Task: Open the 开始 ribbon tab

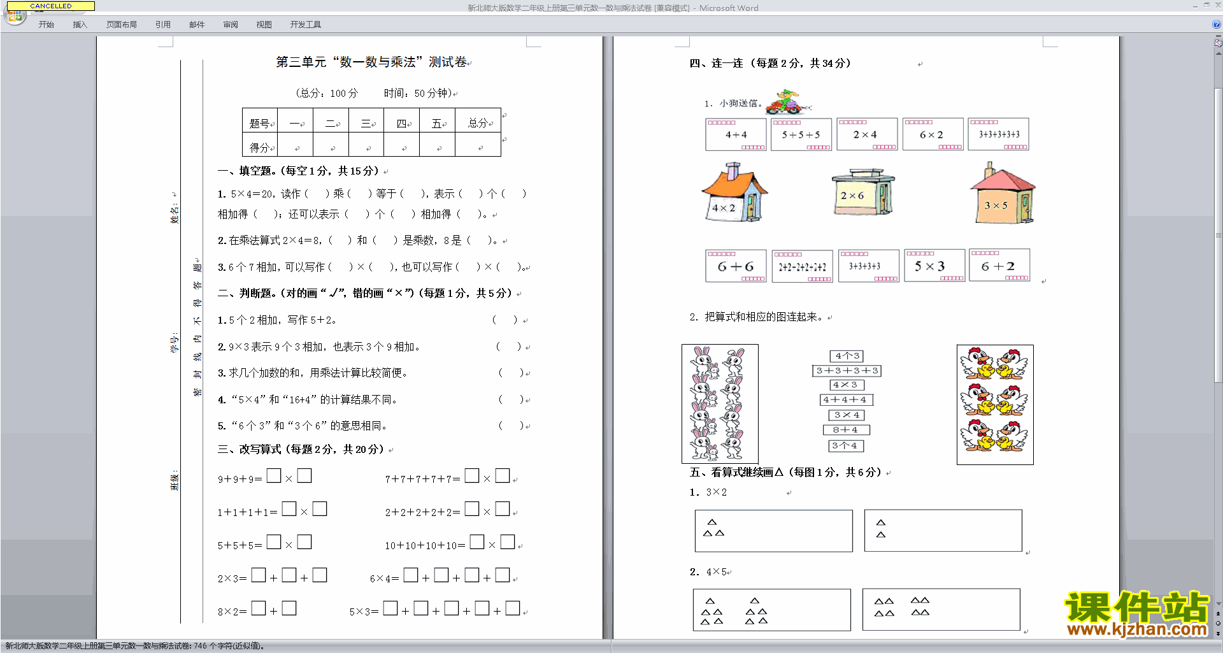Action: click(46, 24)
